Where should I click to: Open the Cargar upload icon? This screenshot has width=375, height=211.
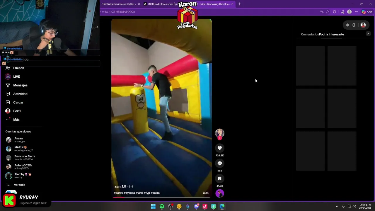click(8, 102)
